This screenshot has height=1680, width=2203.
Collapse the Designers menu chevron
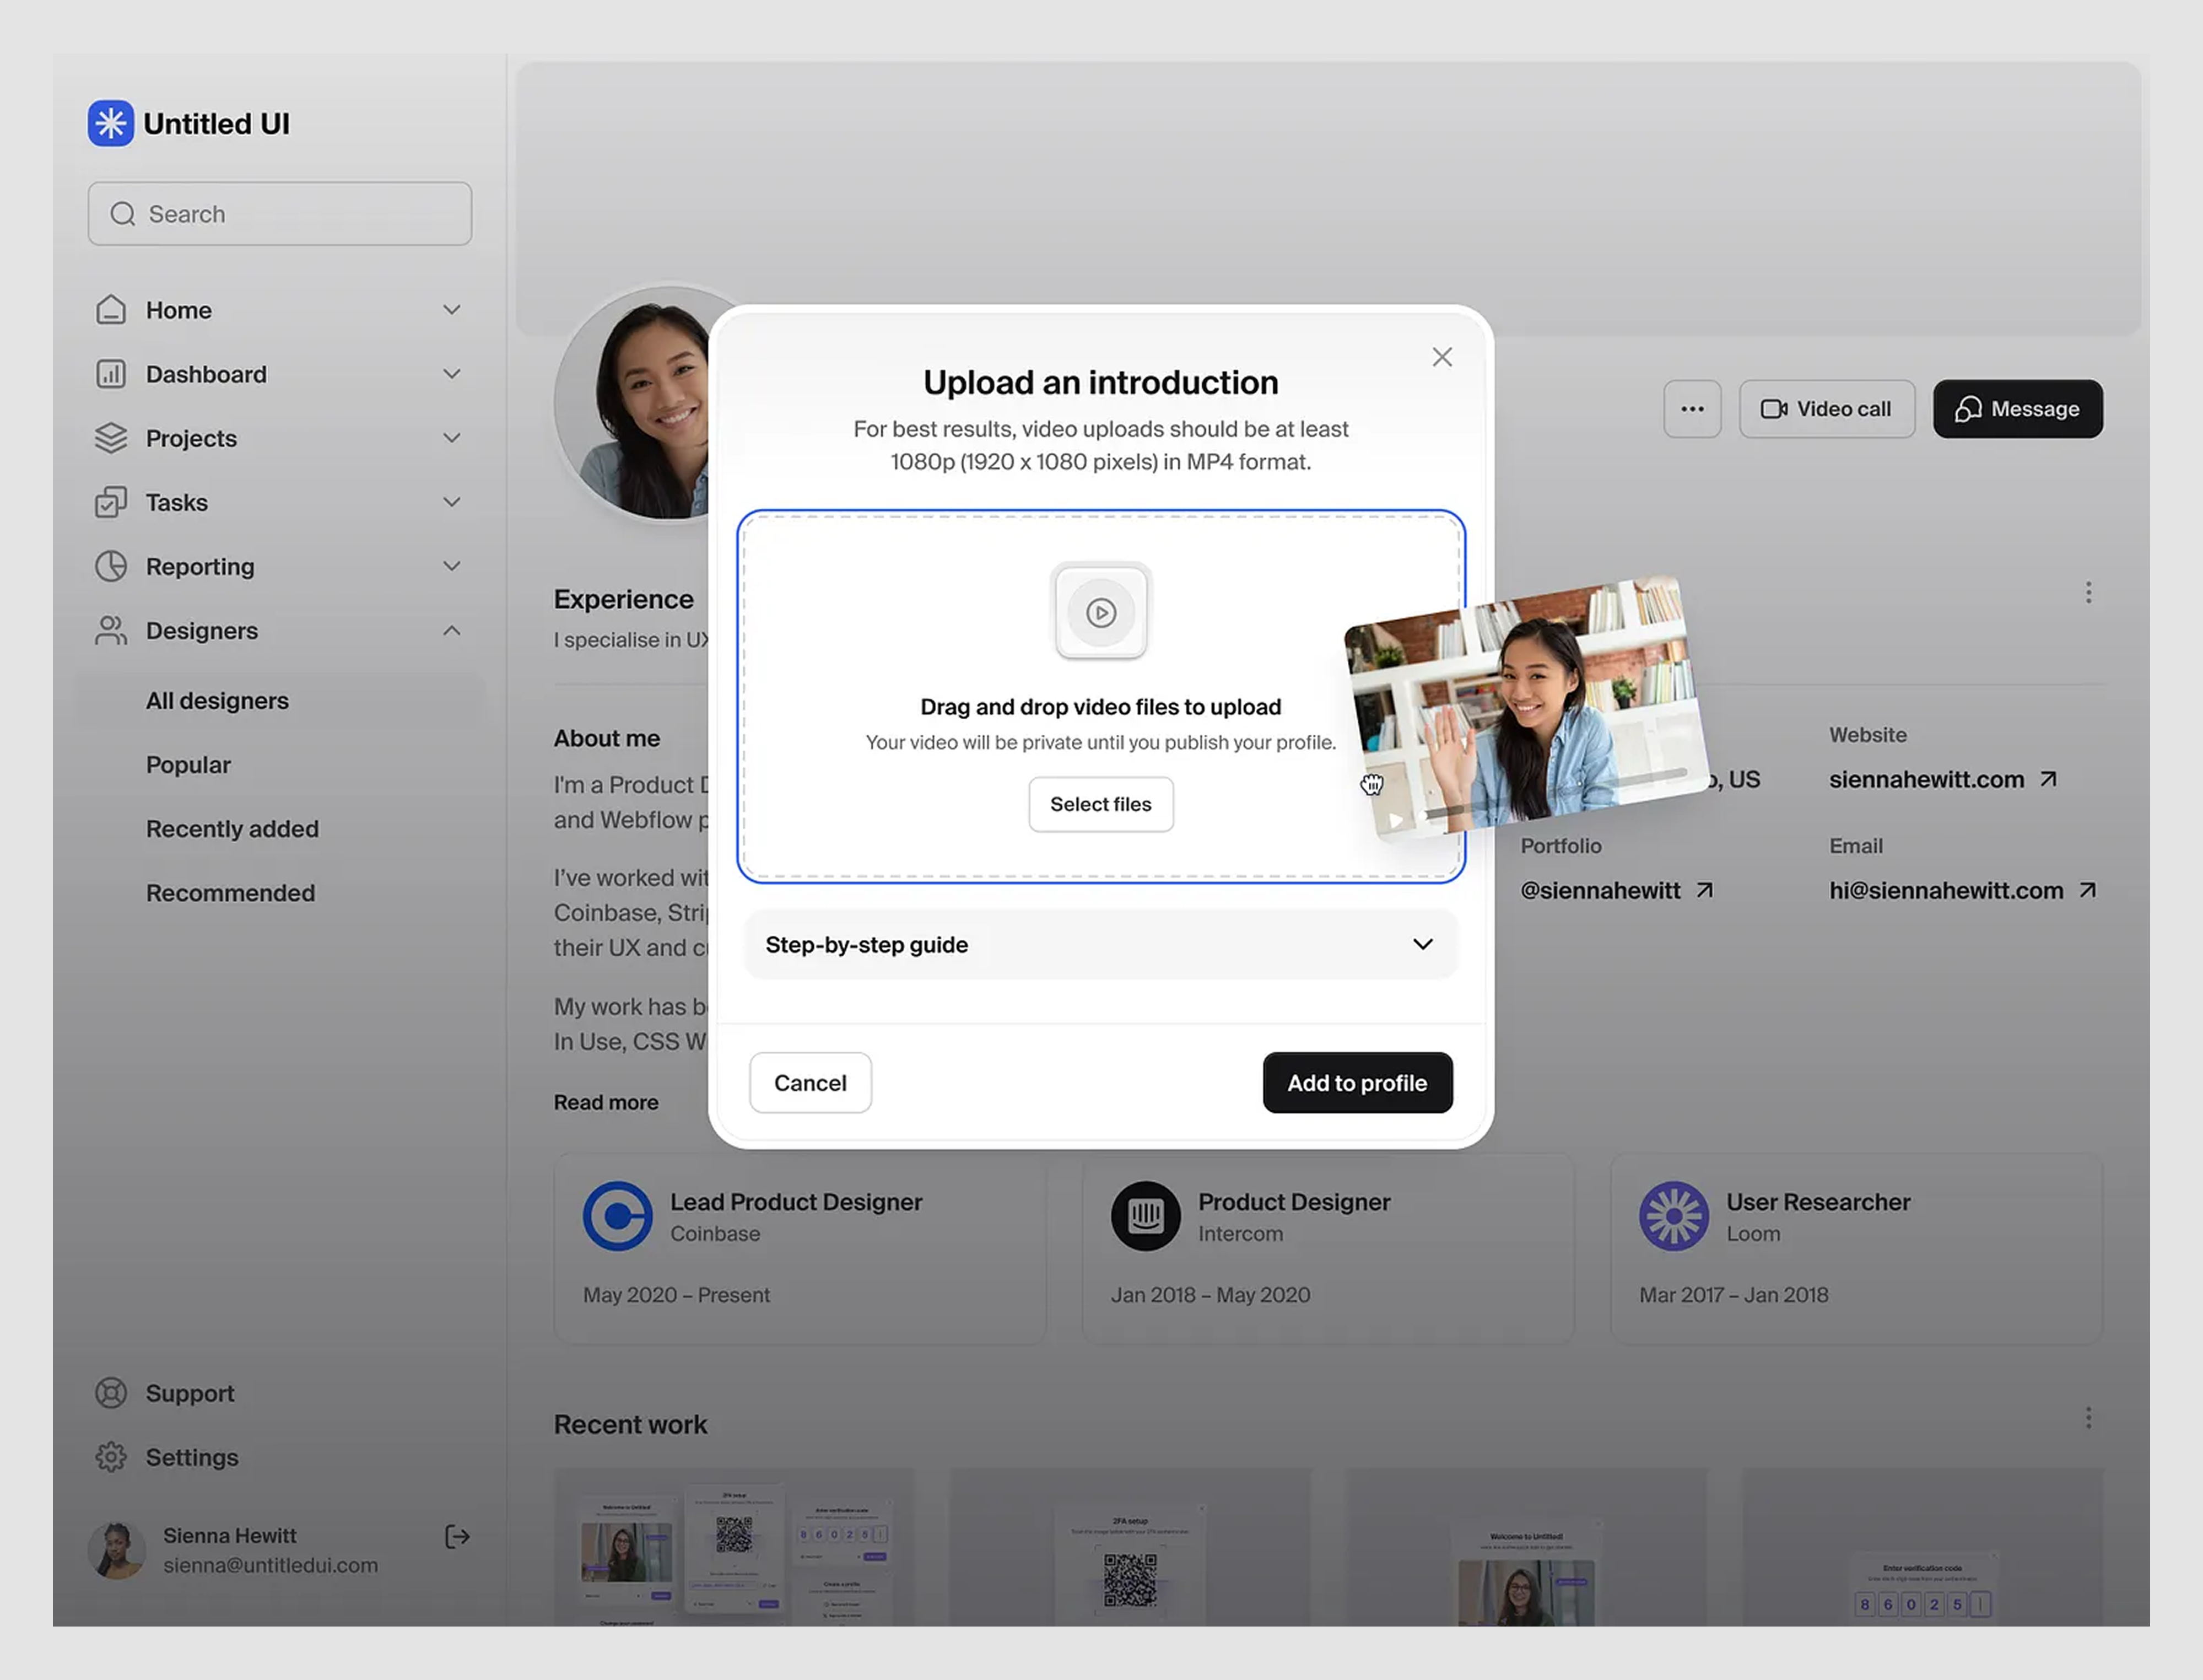tap(452, 630)
